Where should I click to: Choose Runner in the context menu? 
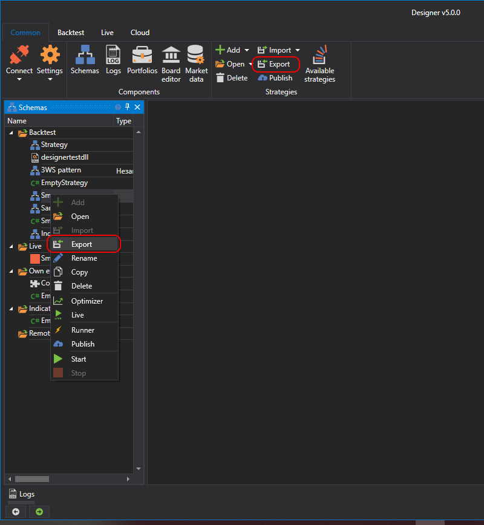pyautogui.click(x=85, y=330)
